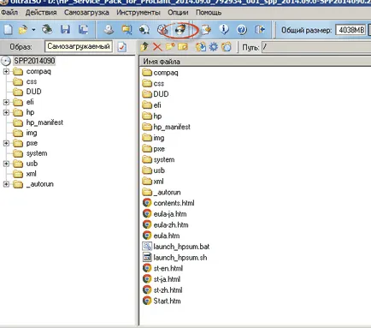Click the Set boot file icon

pyautogui.click(x=227, y=46)
